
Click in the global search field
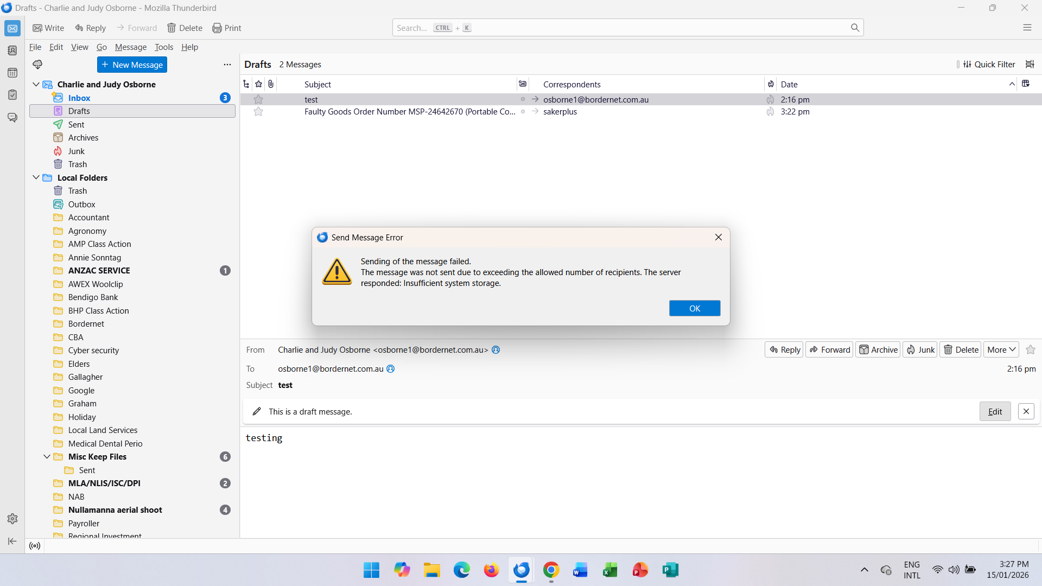pyautogui.click(x=619, y=28)
